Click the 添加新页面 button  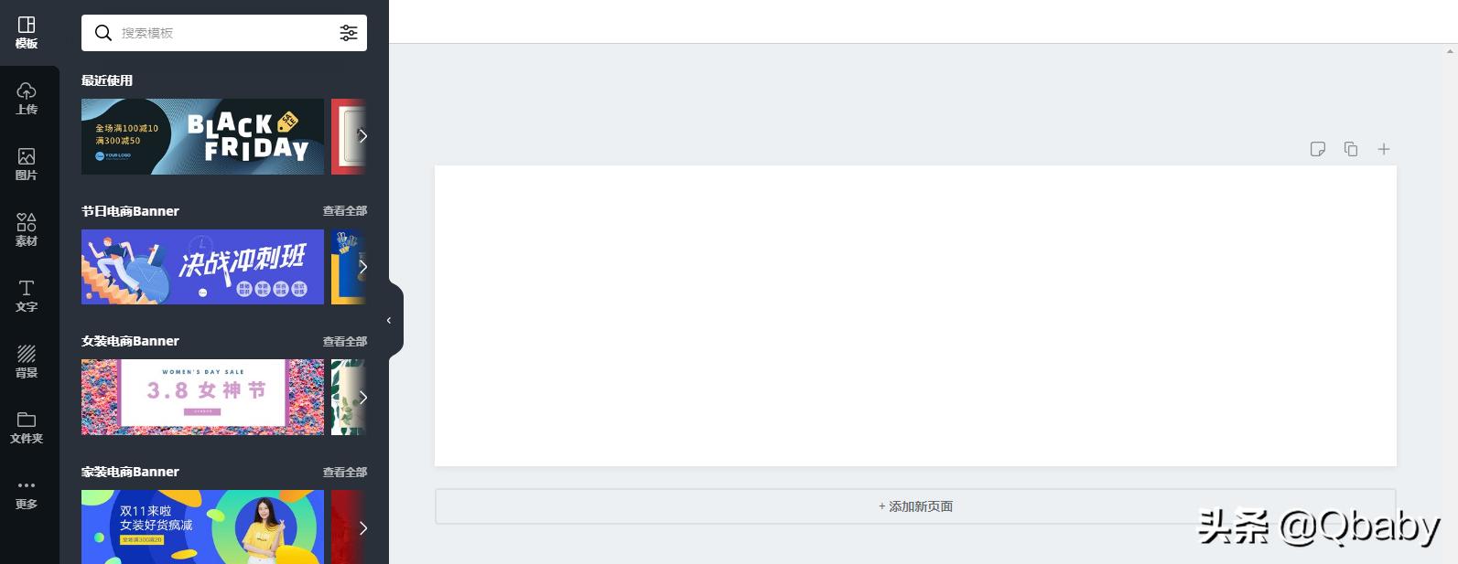click(915, 506)
